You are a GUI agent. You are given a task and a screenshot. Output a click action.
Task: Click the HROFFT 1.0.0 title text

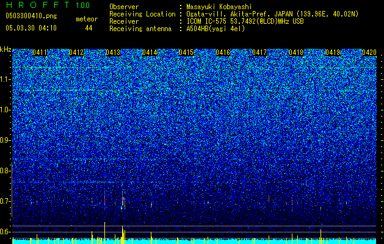click(x=48, y=5)
